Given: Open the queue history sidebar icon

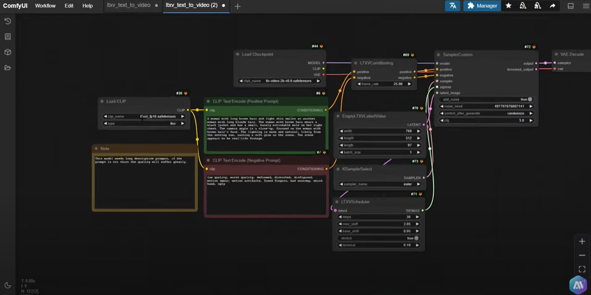Looking at the screenshot, I should click(x=8, y=21).
